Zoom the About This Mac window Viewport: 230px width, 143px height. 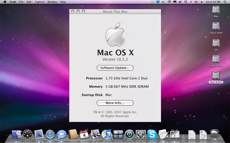click(83, 11)
